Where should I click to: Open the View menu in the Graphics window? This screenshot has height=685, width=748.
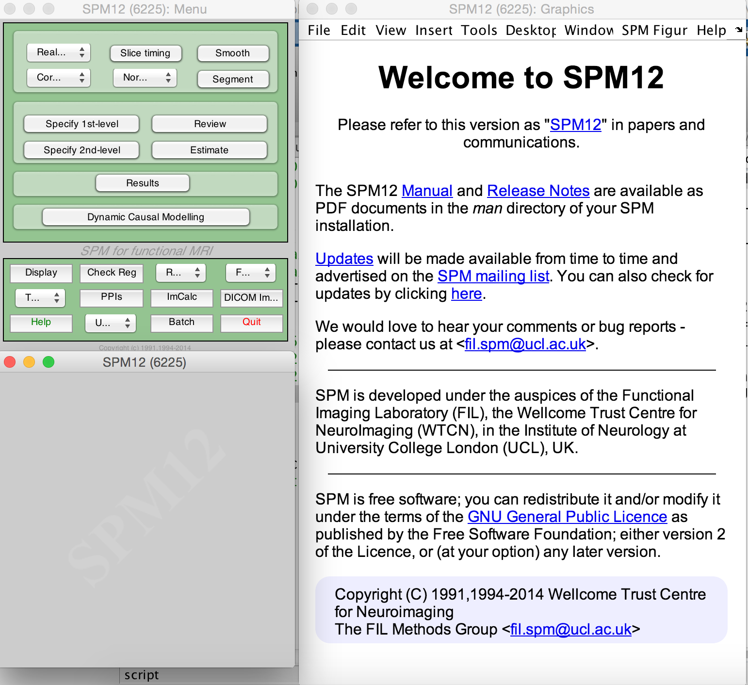click(390, 30)
